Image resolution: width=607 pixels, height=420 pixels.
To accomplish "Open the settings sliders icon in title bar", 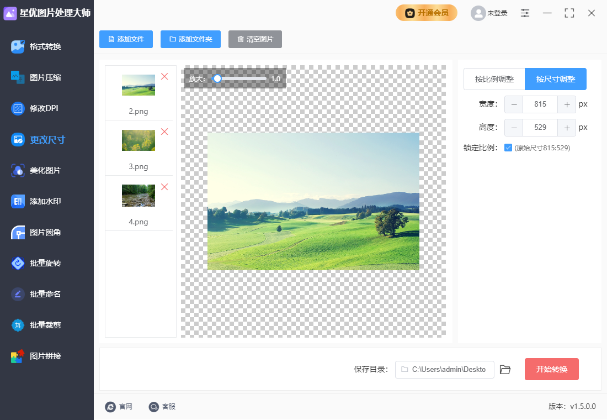I will (525, 13).
